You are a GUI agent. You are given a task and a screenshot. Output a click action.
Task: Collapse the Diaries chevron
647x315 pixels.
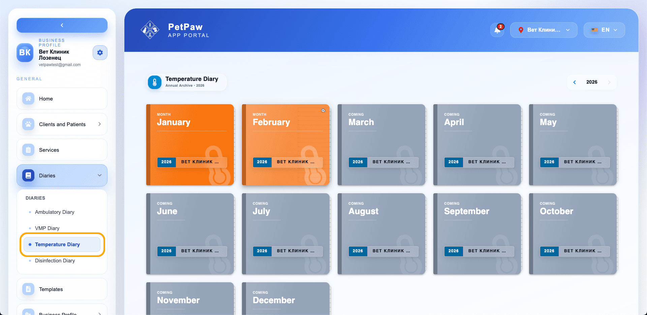point(99,175)
